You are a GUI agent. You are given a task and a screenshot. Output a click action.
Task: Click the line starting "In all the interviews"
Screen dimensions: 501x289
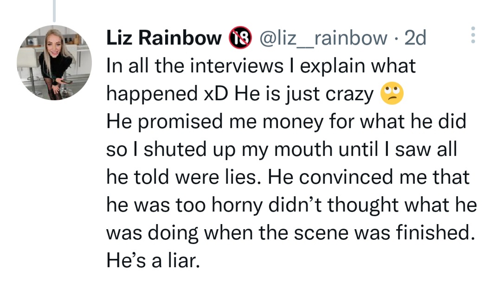(261, 66)
